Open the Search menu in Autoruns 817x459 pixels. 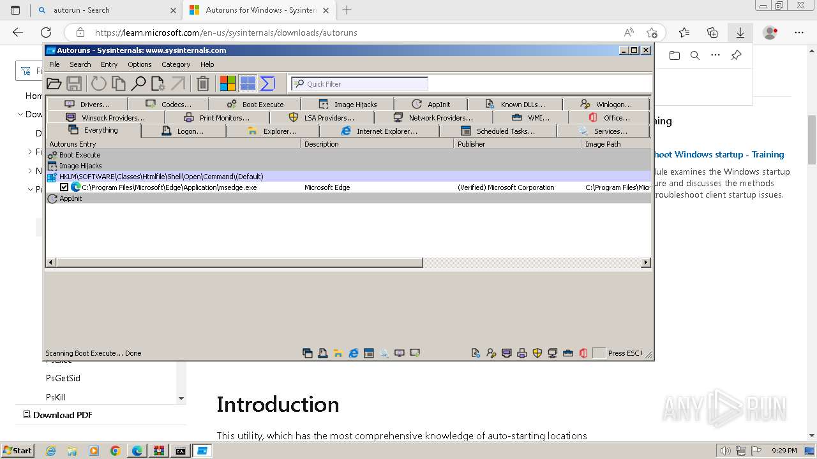point(80,64)
